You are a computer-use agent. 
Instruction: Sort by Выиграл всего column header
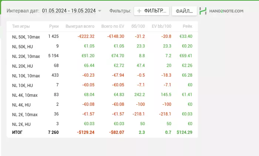(80, 27)
